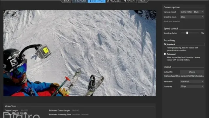
Task: Click the Resolution dropdown arrow icon
Action: point(202,81)
